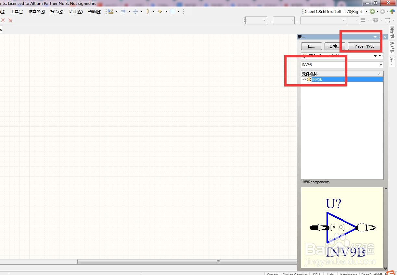Image resolution: width=397 pixels, height=275 pixels.
Task: Click the gray navigate forward arrow
Action: [382, 11]
